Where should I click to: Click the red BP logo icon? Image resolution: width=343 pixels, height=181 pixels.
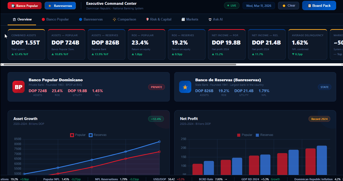[x=19, y=87]
